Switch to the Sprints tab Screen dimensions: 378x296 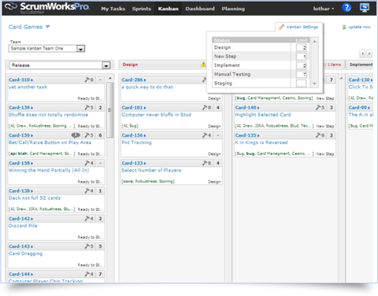[142, 9]
